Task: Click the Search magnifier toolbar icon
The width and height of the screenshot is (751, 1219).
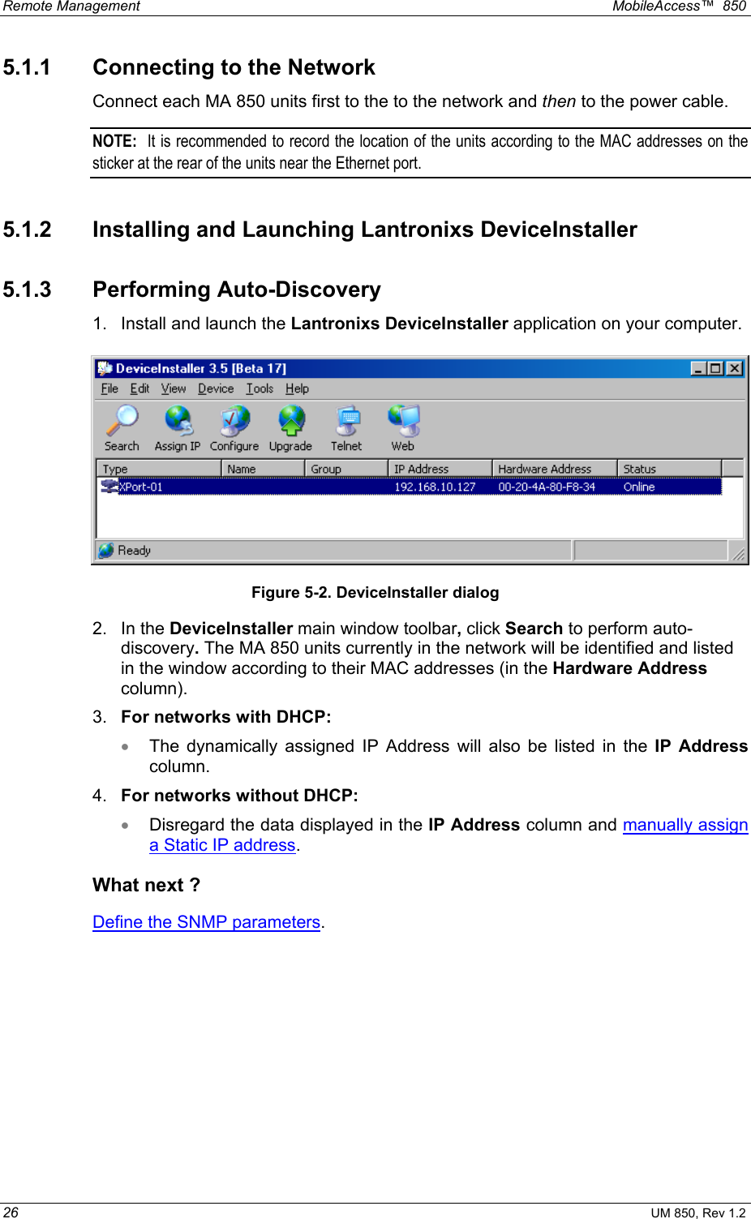Action: [122, 420]
